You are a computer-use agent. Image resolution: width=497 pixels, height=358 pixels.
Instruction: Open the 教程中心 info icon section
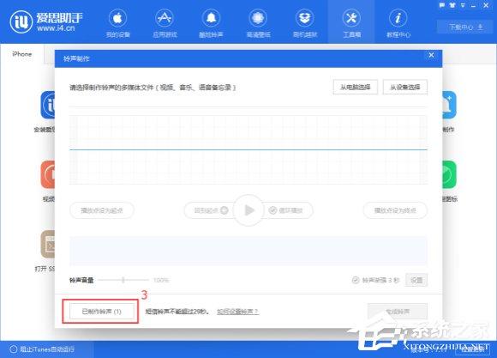[398, 23]
